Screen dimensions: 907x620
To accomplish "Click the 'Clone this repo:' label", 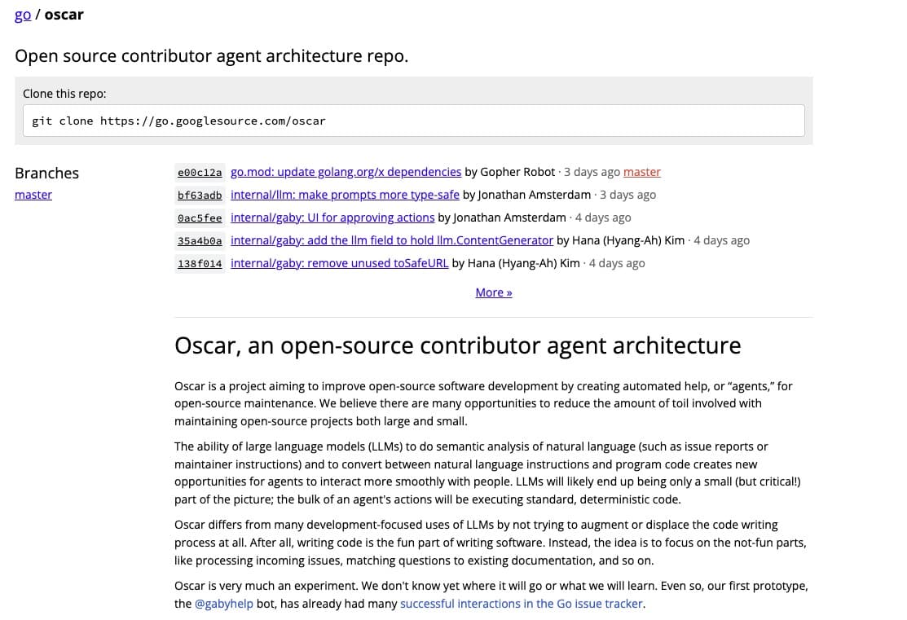I will pyautogui.click(x=65, y=94).
